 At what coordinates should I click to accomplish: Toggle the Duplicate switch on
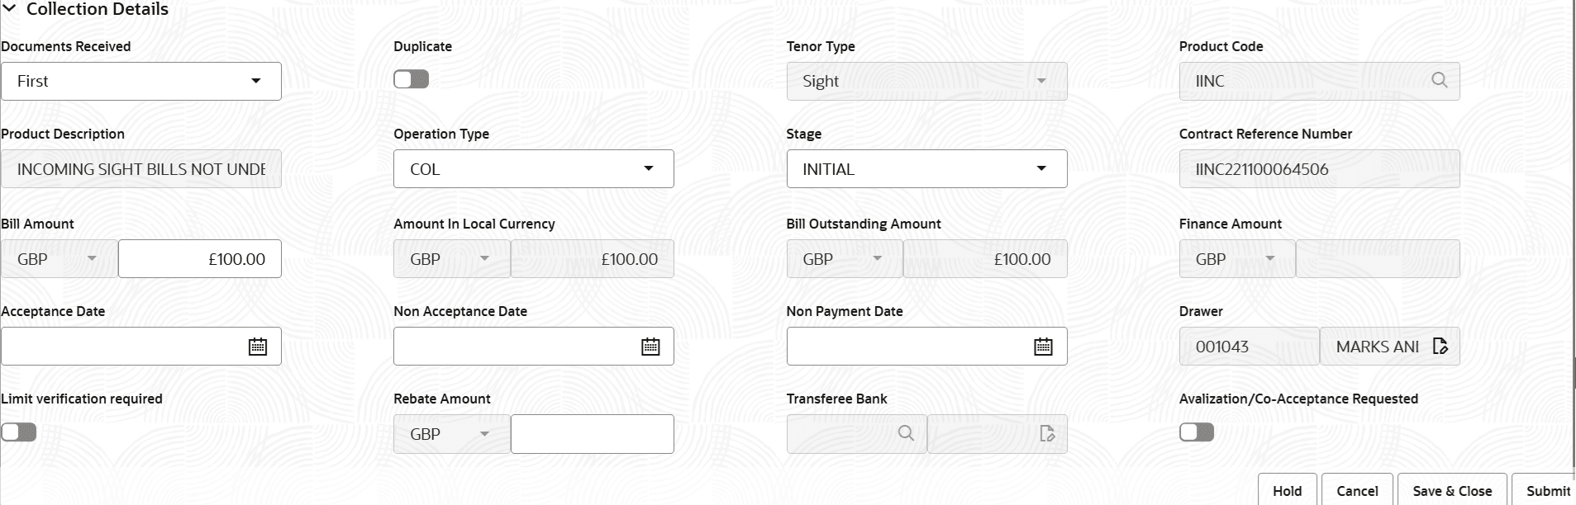point(411,78)
